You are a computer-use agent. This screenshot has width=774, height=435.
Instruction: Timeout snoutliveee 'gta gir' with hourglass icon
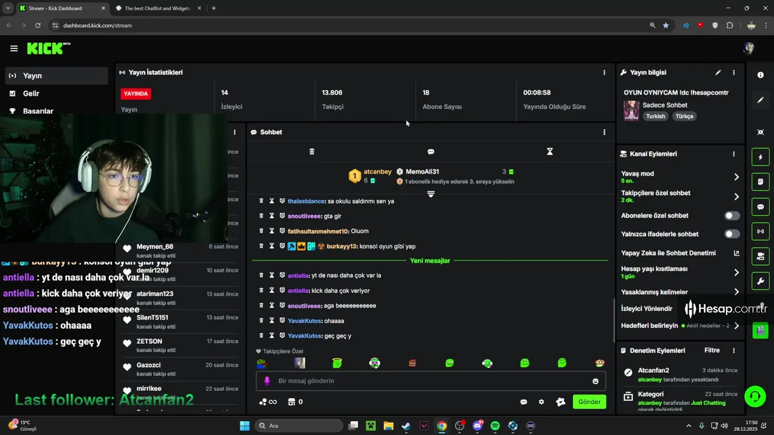point(272,216)
